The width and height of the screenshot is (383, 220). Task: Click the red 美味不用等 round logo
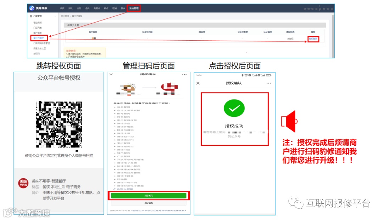tap(23, 183)
